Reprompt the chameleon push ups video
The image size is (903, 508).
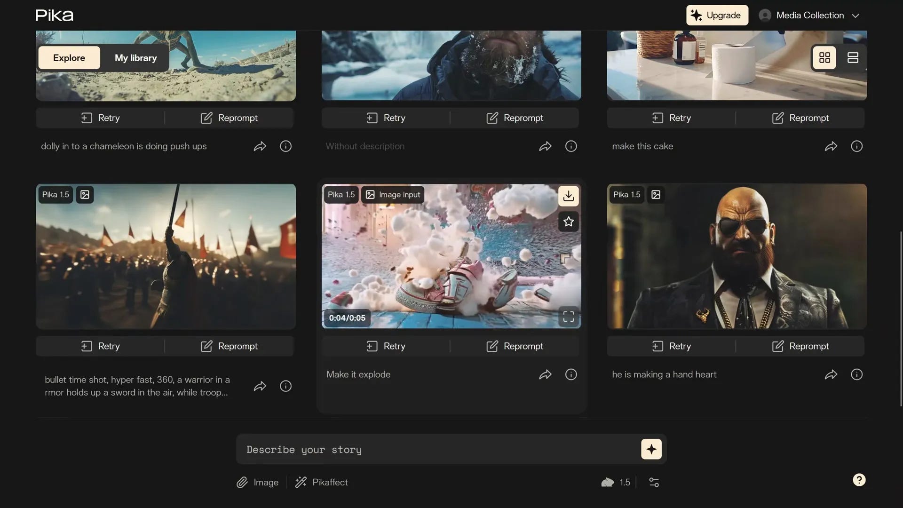coord(229,118)
